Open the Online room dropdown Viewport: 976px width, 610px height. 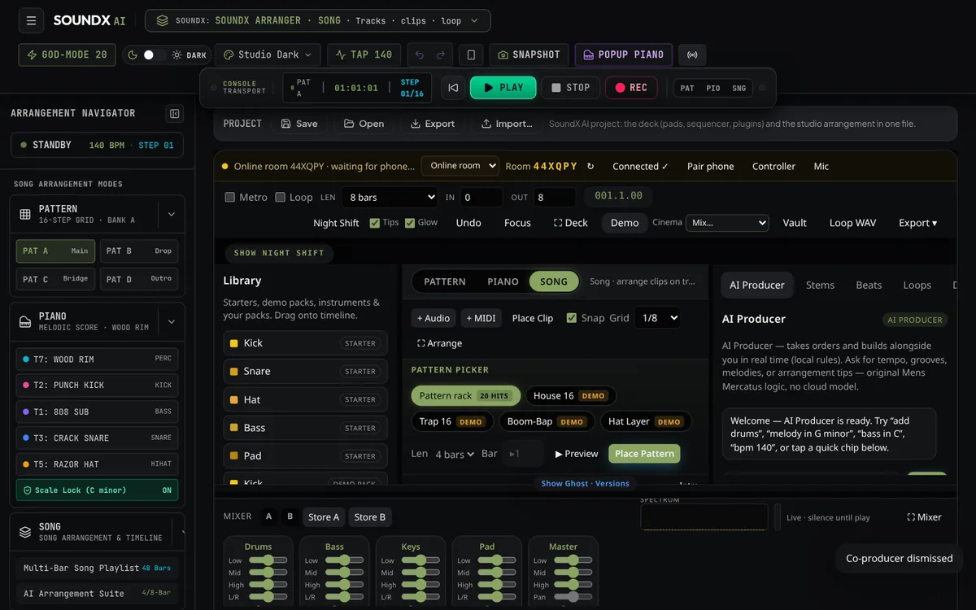click(460, 166)
